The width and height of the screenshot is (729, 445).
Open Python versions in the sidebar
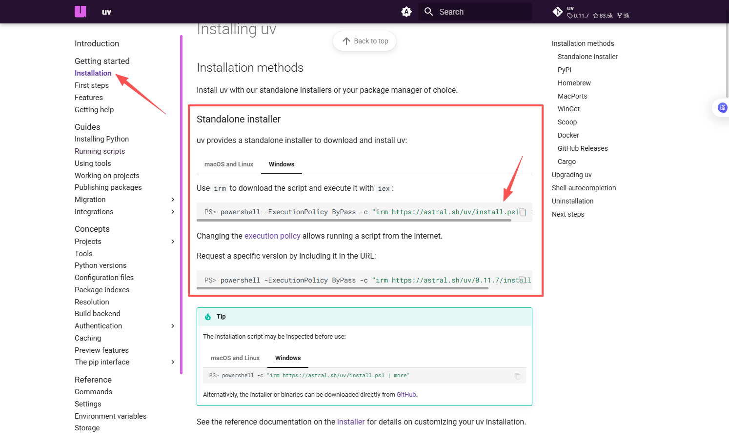coord(101,265)
